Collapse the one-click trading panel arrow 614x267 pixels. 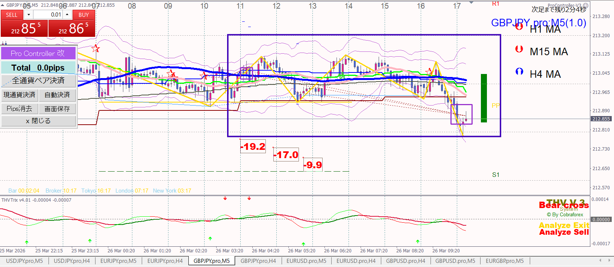(x=3, y=5)
